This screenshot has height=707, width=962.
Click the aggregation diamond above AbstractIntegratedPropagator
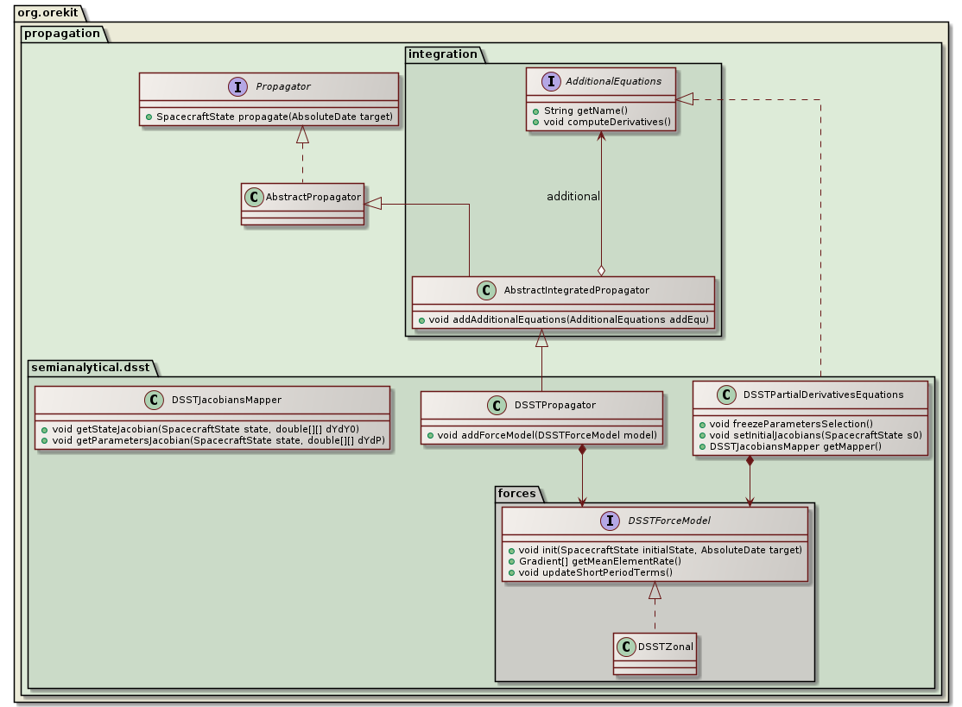tap(601, 270)
